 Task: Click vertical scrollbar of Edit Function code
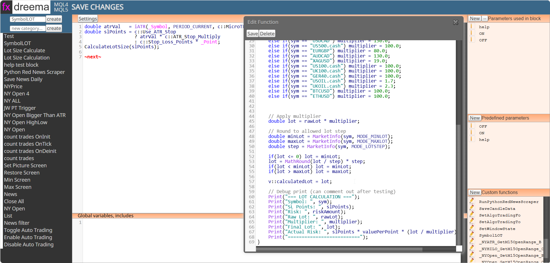click(x=459, y=185)
